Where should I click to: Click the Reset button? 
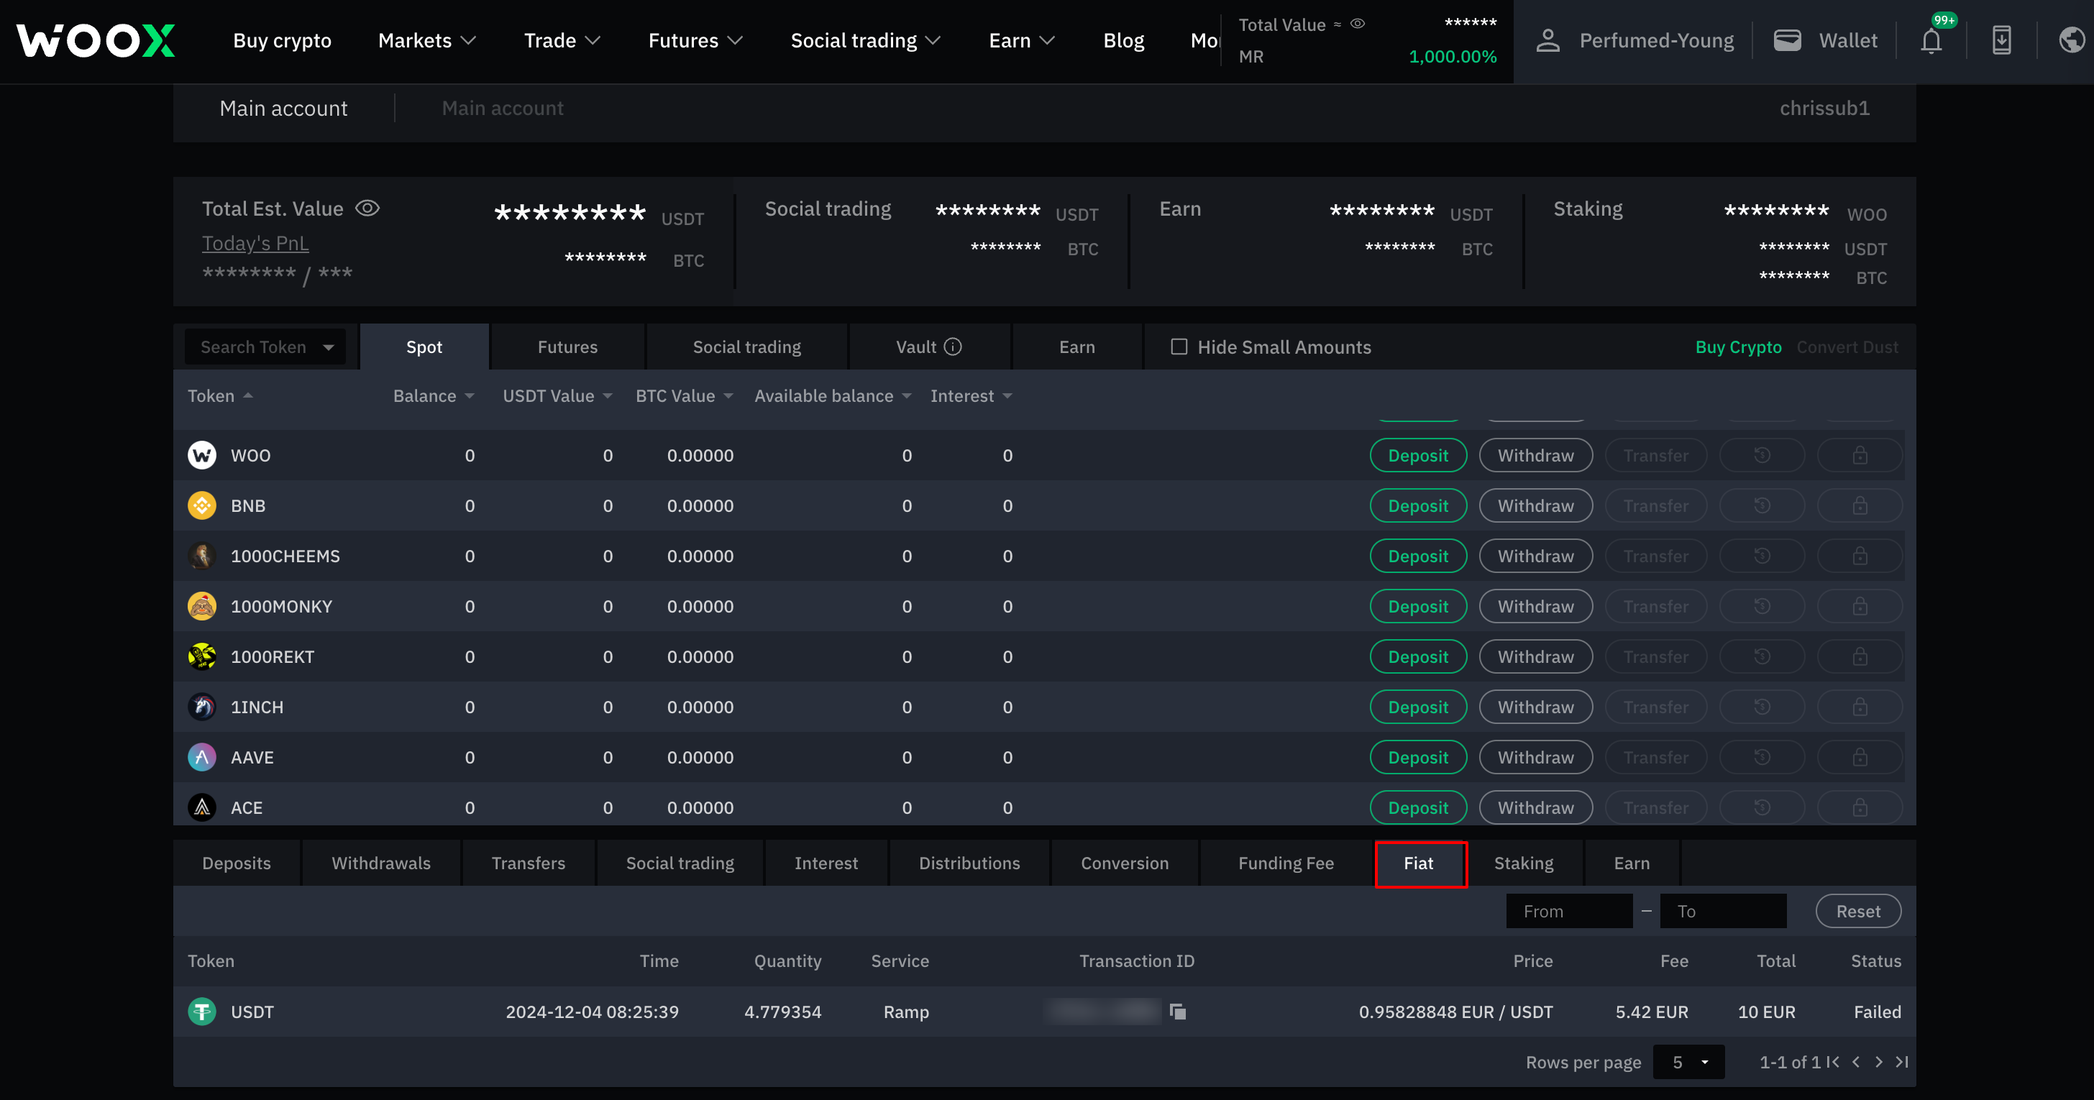tap(1858, 912)
